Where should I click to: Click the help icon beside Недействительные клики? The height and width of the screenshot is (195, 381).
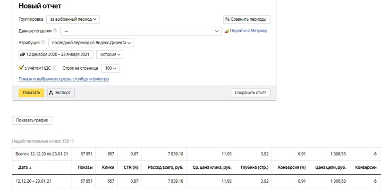click(x=72, y=141)
